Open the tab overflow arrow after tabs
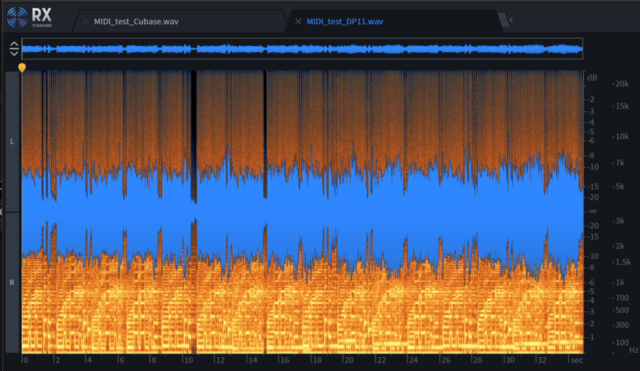The height and width of the screenshot is (371, 640). [511, 21]
